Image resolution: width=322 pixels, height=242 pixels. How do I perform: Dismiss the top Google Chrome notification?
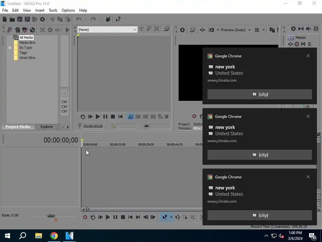(308, 56)
